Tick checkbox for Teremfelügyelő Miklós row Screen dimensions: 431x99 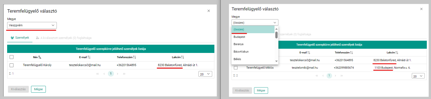pyautogui.click(x=236, y=68)
